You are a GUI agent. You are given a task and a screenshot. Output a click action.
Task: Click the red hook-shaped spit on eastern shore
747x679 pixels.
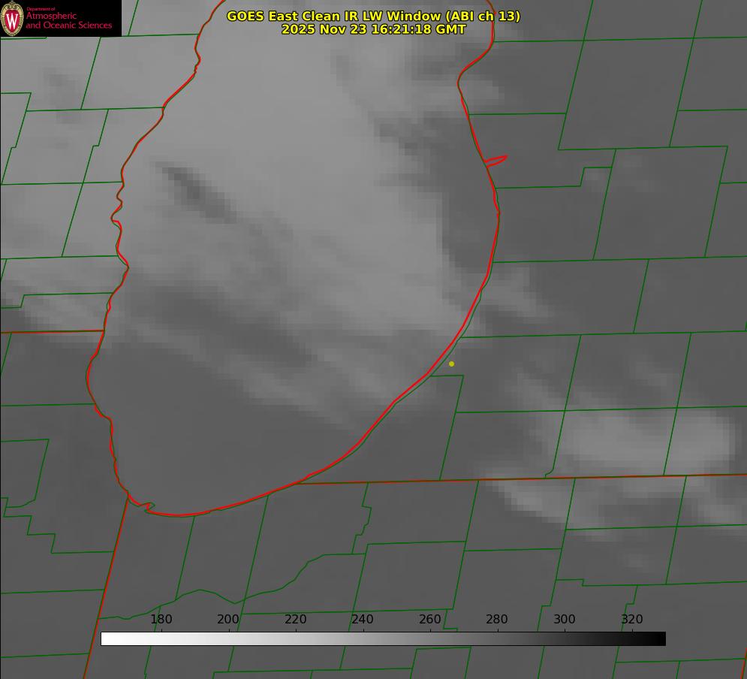click(x=495, y=161)
